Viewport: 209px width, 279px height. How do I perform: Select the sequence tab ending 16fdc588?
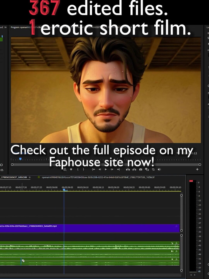(x=14, y=177)
